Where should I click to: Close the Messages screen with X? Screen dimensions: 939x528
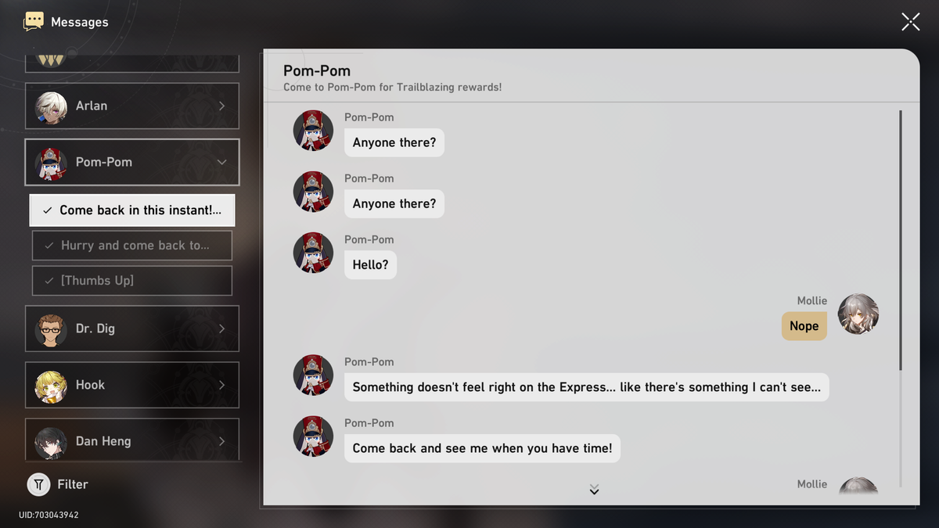pos(910,22)
